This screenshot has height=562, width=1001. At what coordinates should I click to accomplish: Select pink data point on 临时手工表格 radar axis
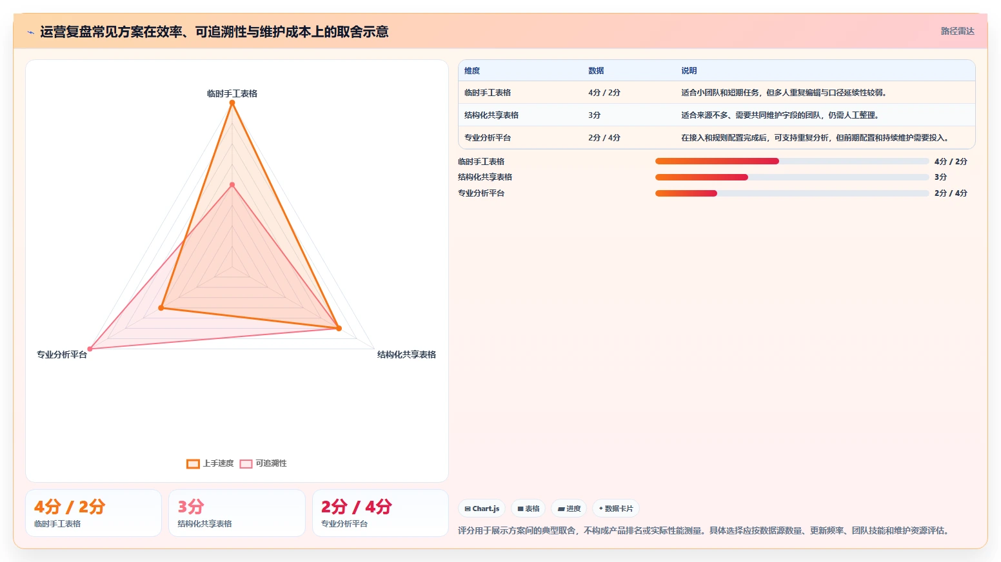click(x=232, y=185)
